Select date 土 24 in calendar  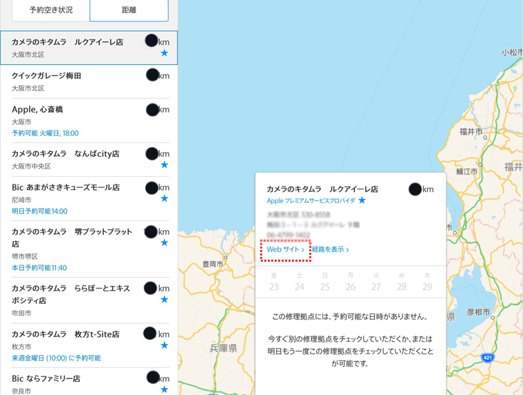(300, 282)
